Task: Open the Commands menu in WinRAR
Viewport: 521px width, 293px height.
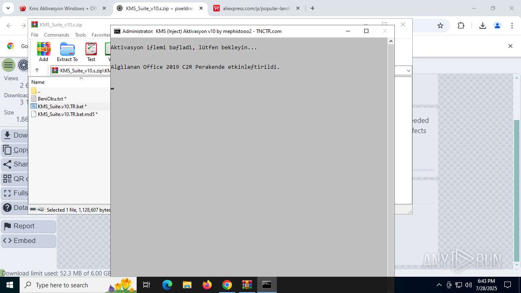Action: point(57,35)
